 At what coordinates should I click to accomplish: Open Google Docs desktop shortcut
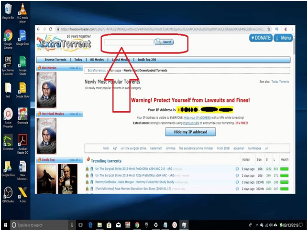22,37
